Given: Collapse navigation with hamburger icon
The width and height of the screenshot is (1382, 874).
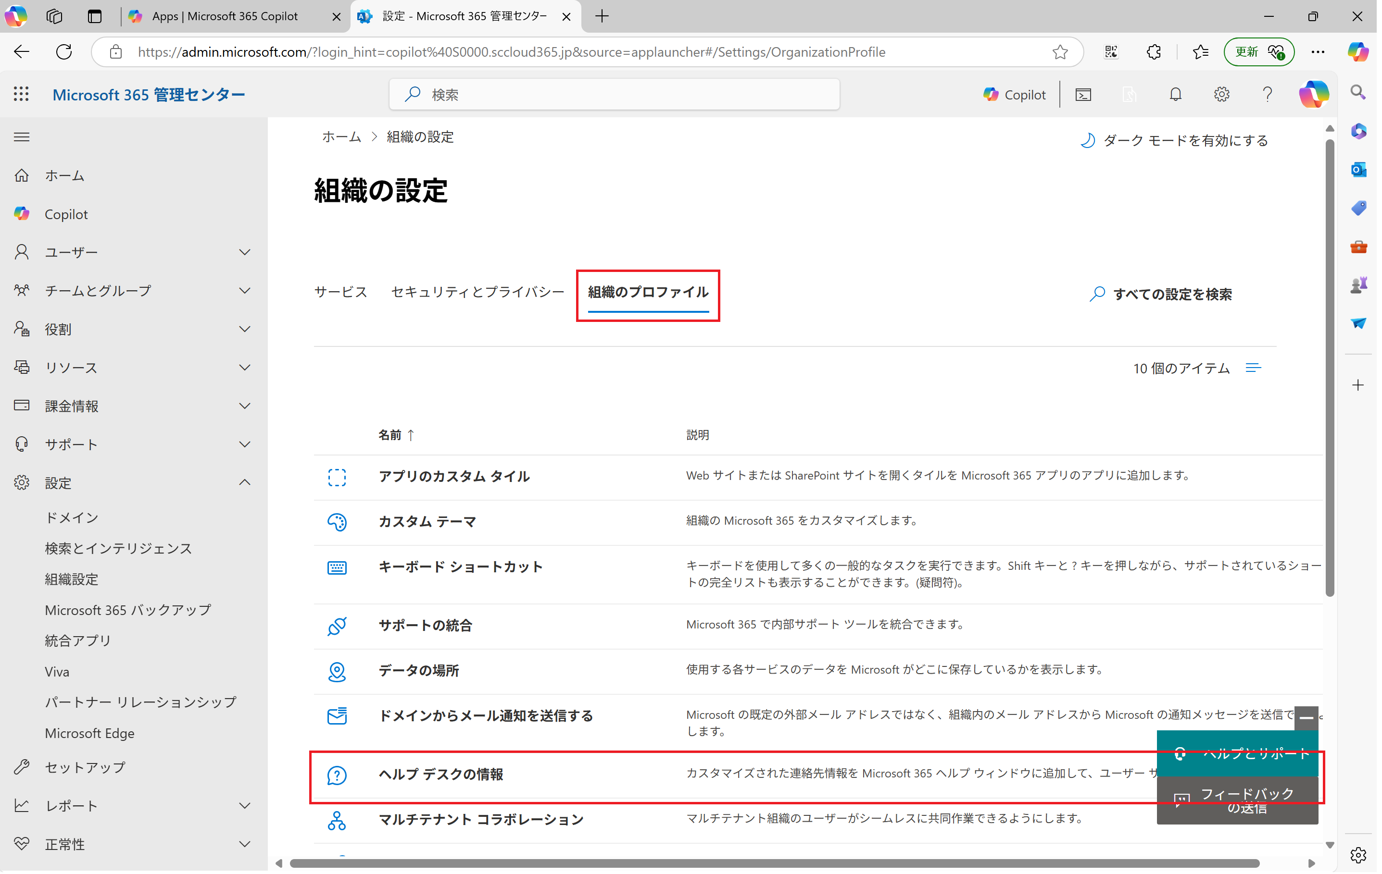Looking at the screenshot, I should click(21, 137).
